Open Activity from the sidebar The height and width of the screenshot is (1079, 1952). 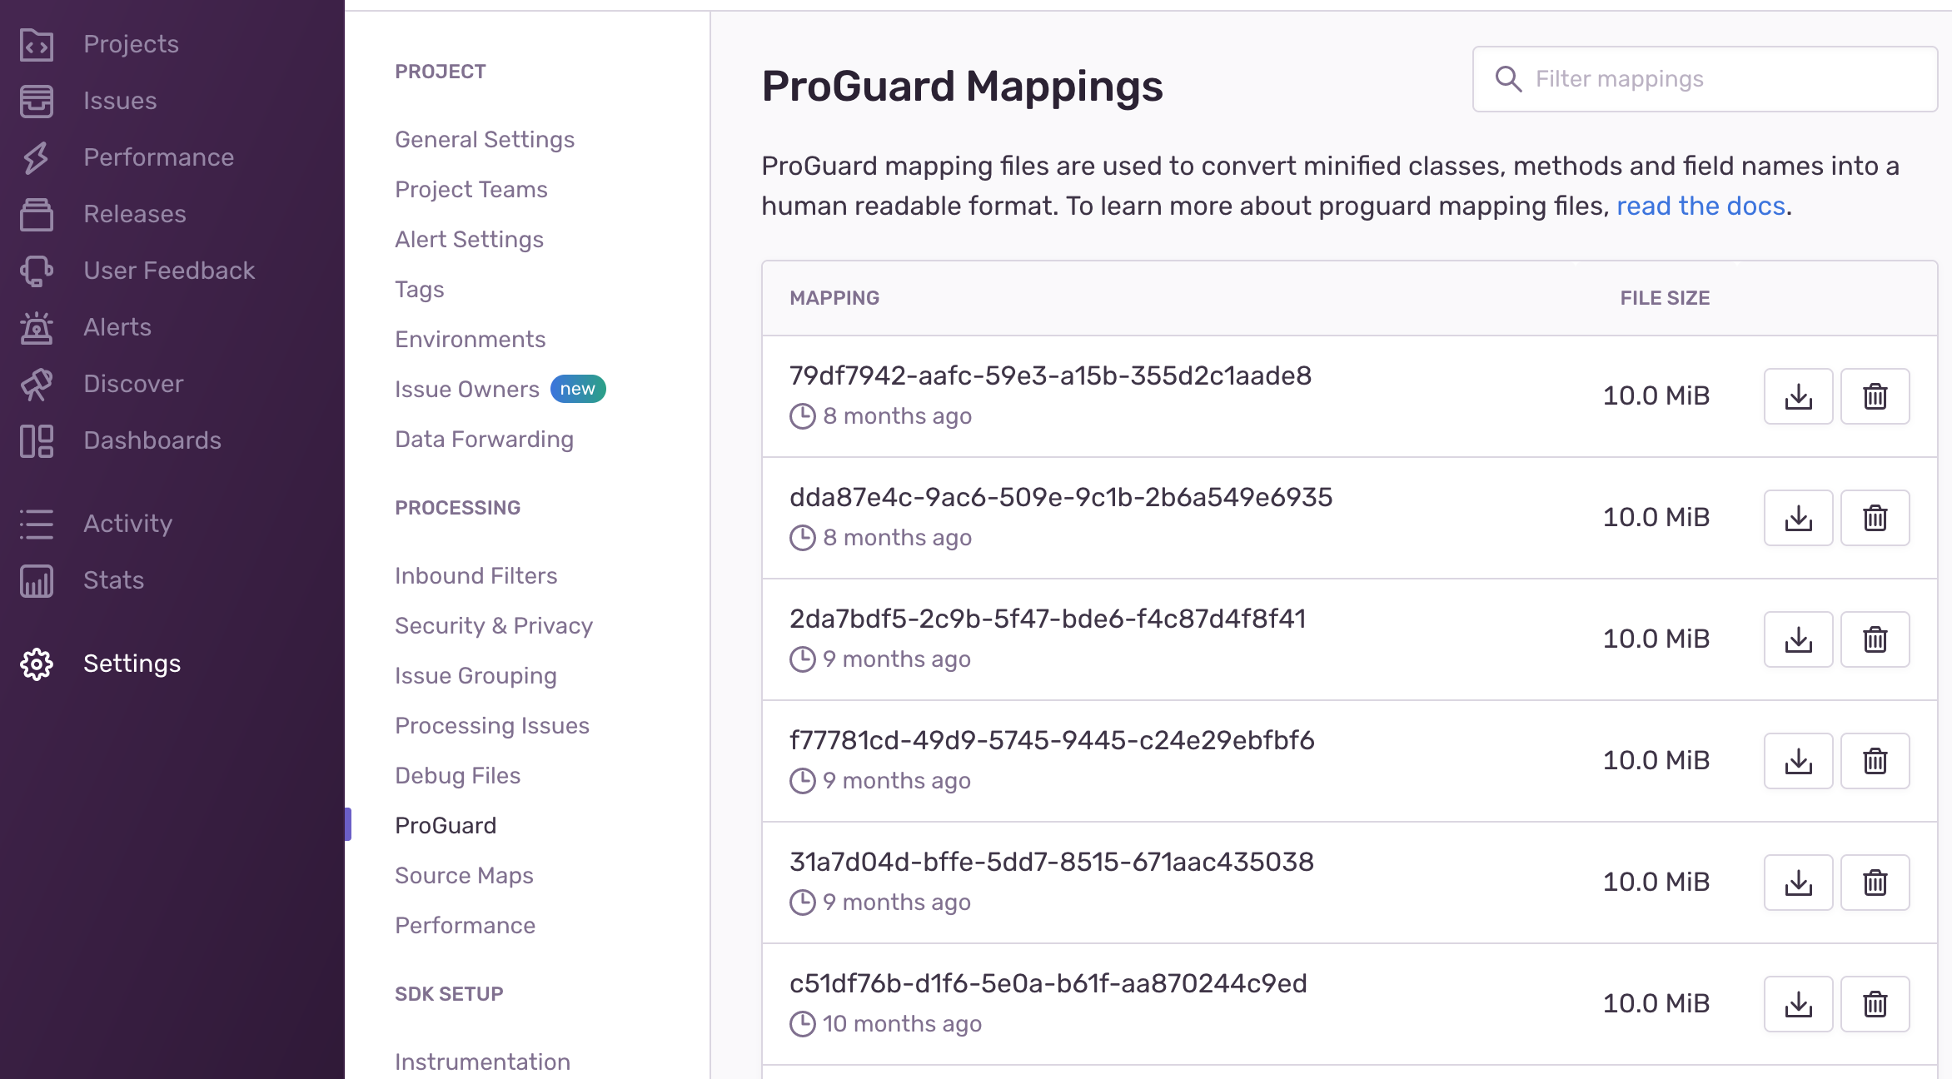35,524
